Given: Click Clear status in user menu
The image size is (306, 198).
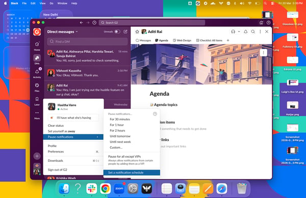Looking at the screenshot, I should coord(56,126).
